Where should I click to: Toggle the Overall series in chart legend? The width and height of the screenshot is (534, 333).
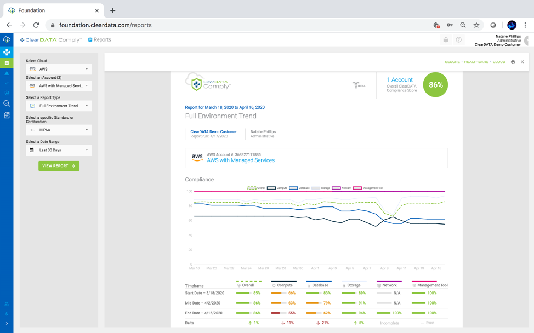tap(256, 188)
